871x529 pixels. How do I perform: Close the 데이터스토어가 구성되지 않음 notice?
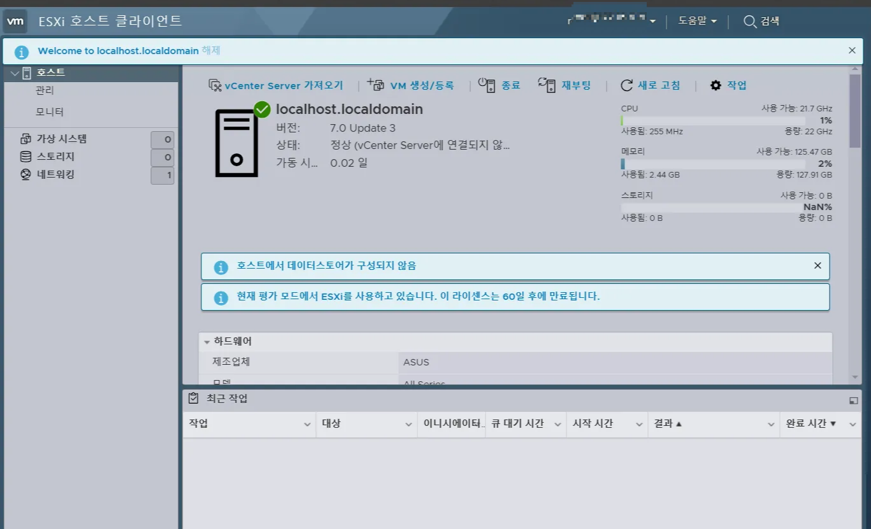817,265
